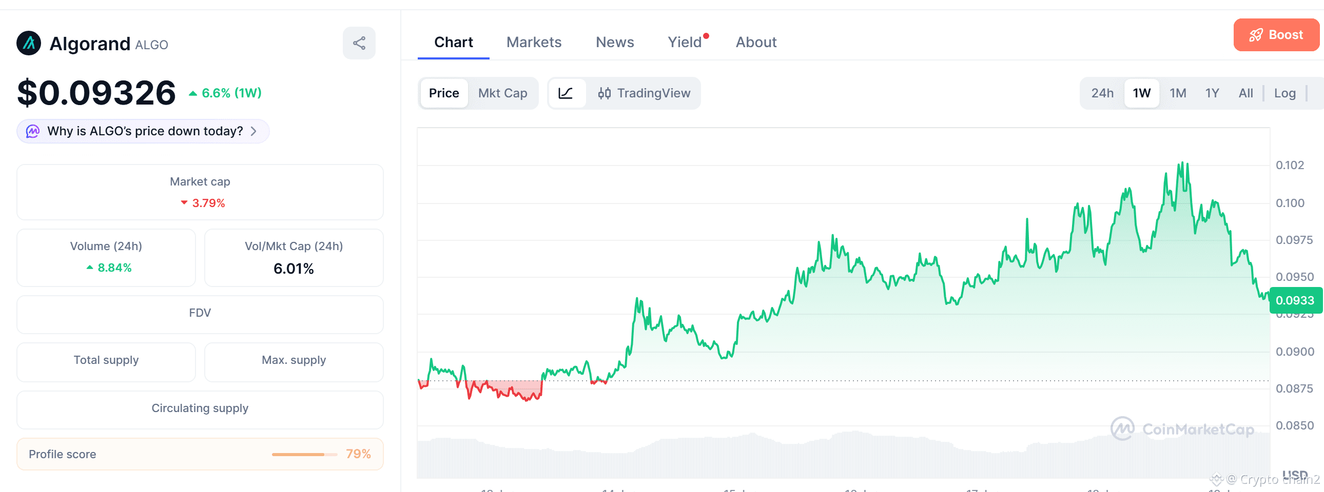Enable Log scale on chart

pos(1284,93)
